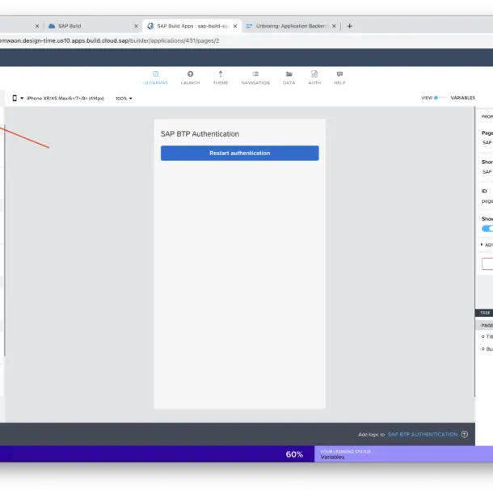Toggle the Show switch in properties panel
This screenshot has width=493, height=493.
click(487, 229)
